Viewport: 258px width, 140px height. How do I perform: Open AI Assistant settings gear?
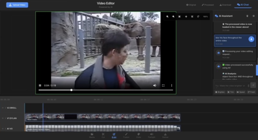click(254, 16)
